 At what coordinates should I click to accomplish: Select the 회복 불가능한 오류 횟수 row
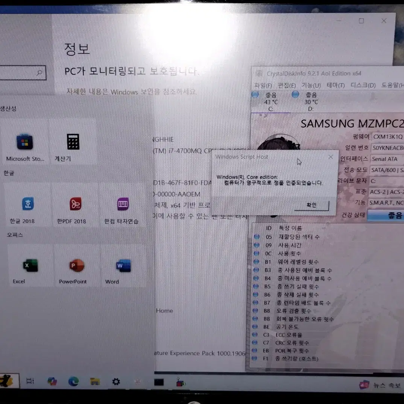tap(328, 319)
